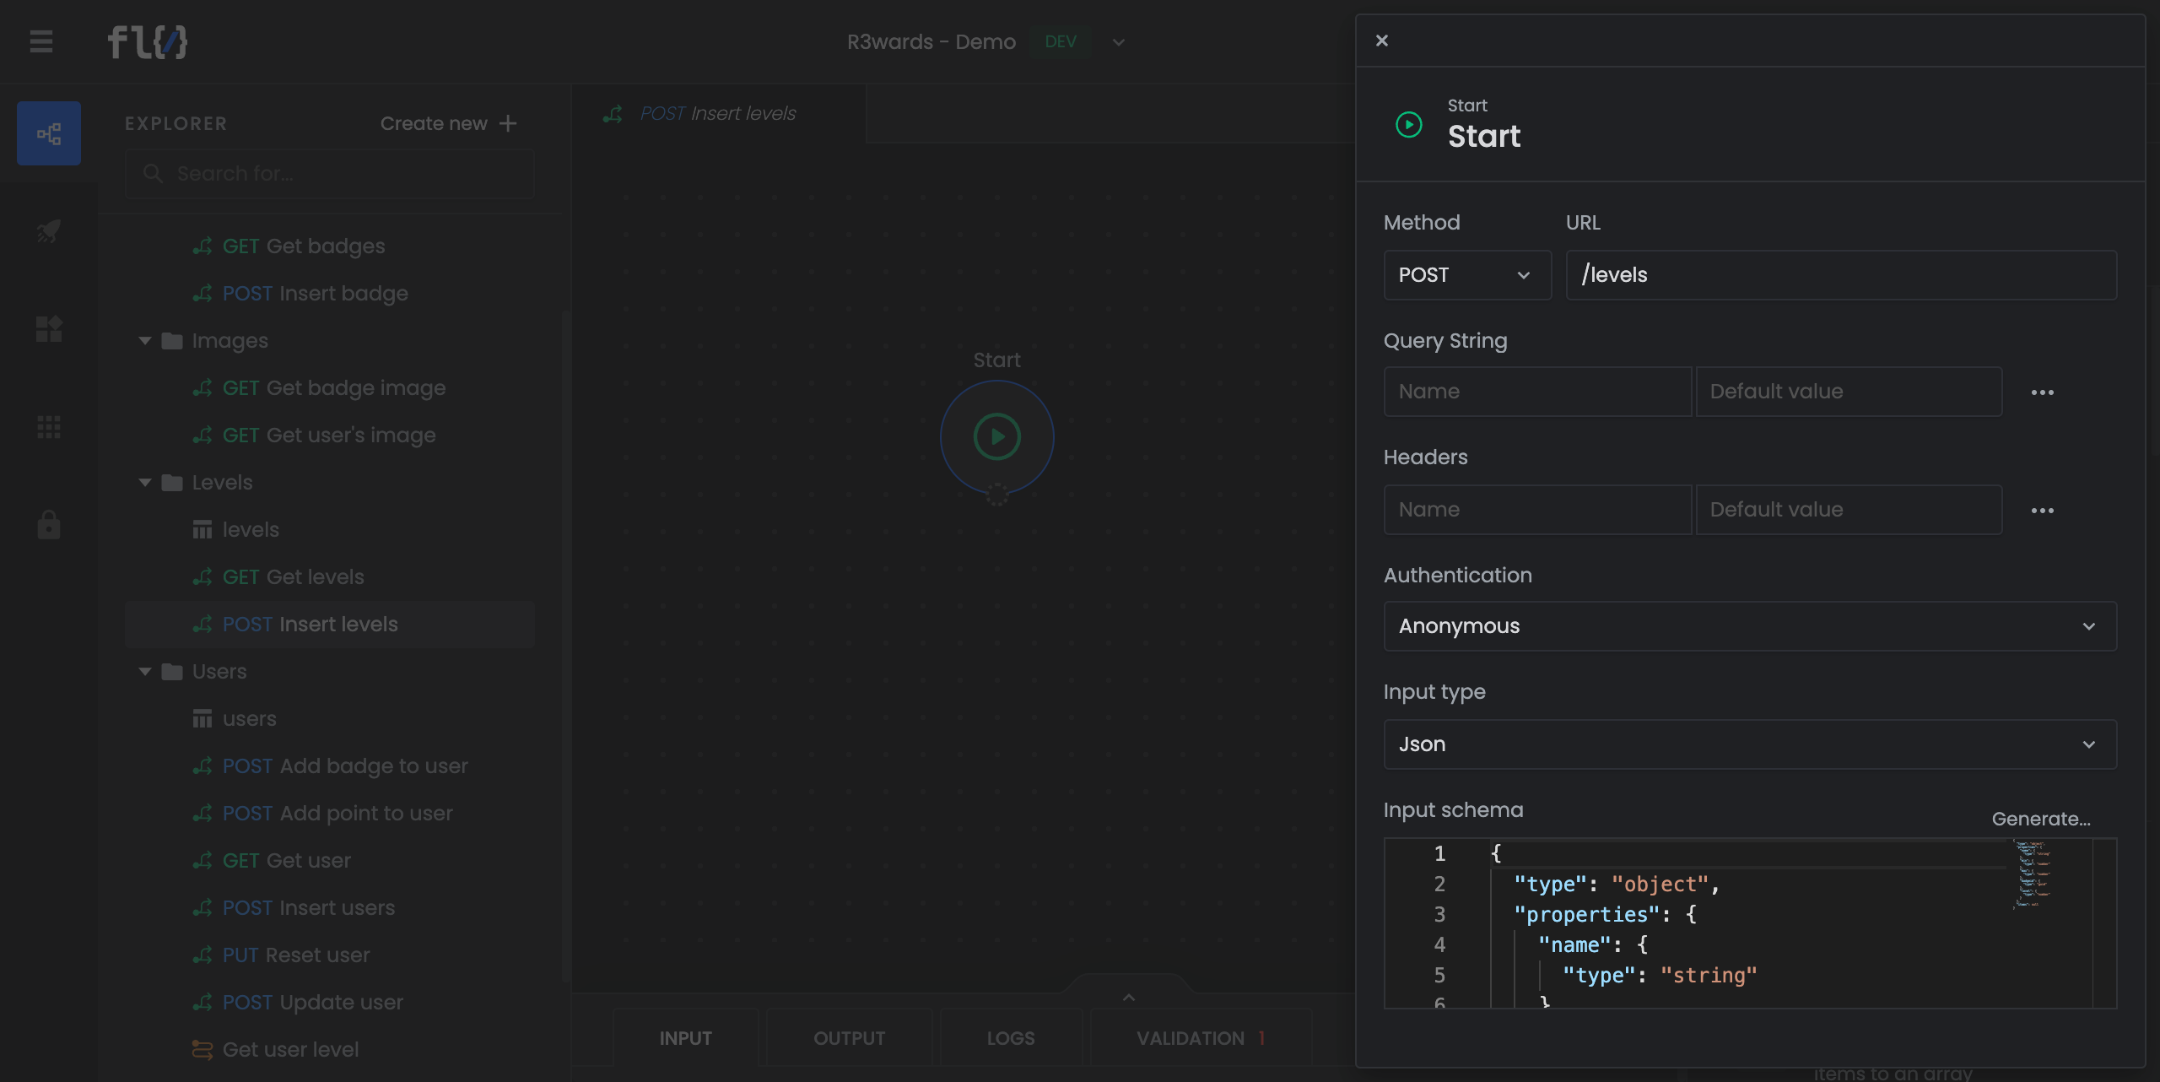The image size is (2160, 1082).
Task: Open Headers options three-dot menu
Action: (x=2043, y=511)
